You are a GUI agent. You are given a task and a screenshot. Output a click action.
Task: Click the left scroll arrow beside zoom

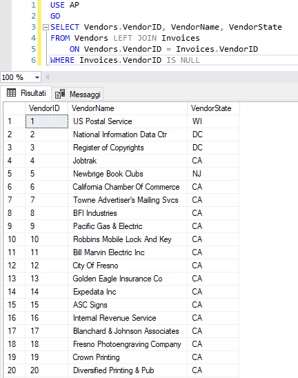point(48,77)
